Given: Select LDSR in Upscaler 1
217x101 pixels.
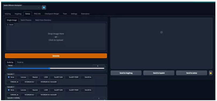Looking at the screenshot, I should click(x=44, y=77).
